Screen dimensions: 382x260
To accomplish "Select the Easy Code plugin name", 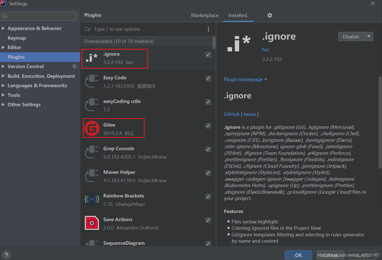I will [115, 78].
